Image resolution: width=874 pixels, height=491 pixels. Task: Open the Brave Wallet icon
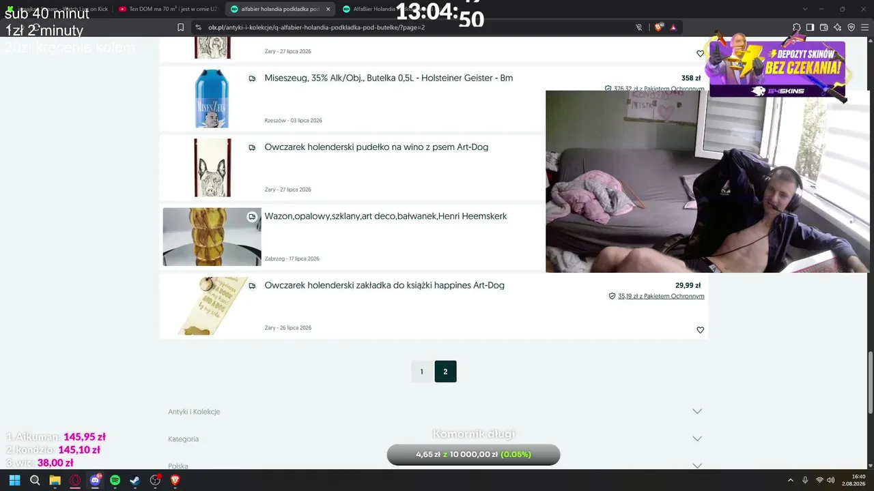[823, 27]
